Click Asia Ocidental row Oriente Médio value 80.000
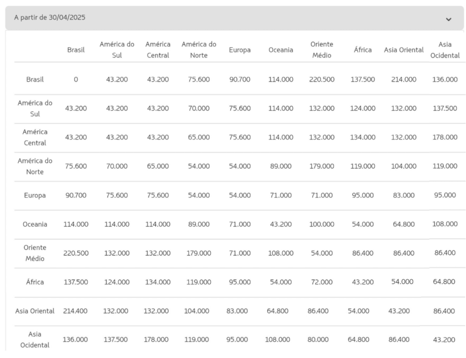The image size is (466, 358). (318, 339)
